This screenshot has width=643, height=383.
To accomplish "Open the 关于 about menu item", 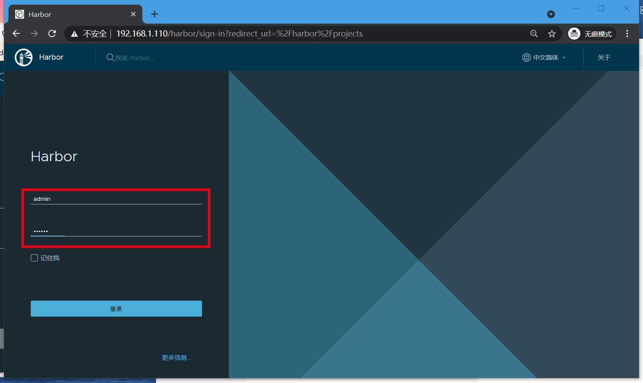I will point(604,57).
